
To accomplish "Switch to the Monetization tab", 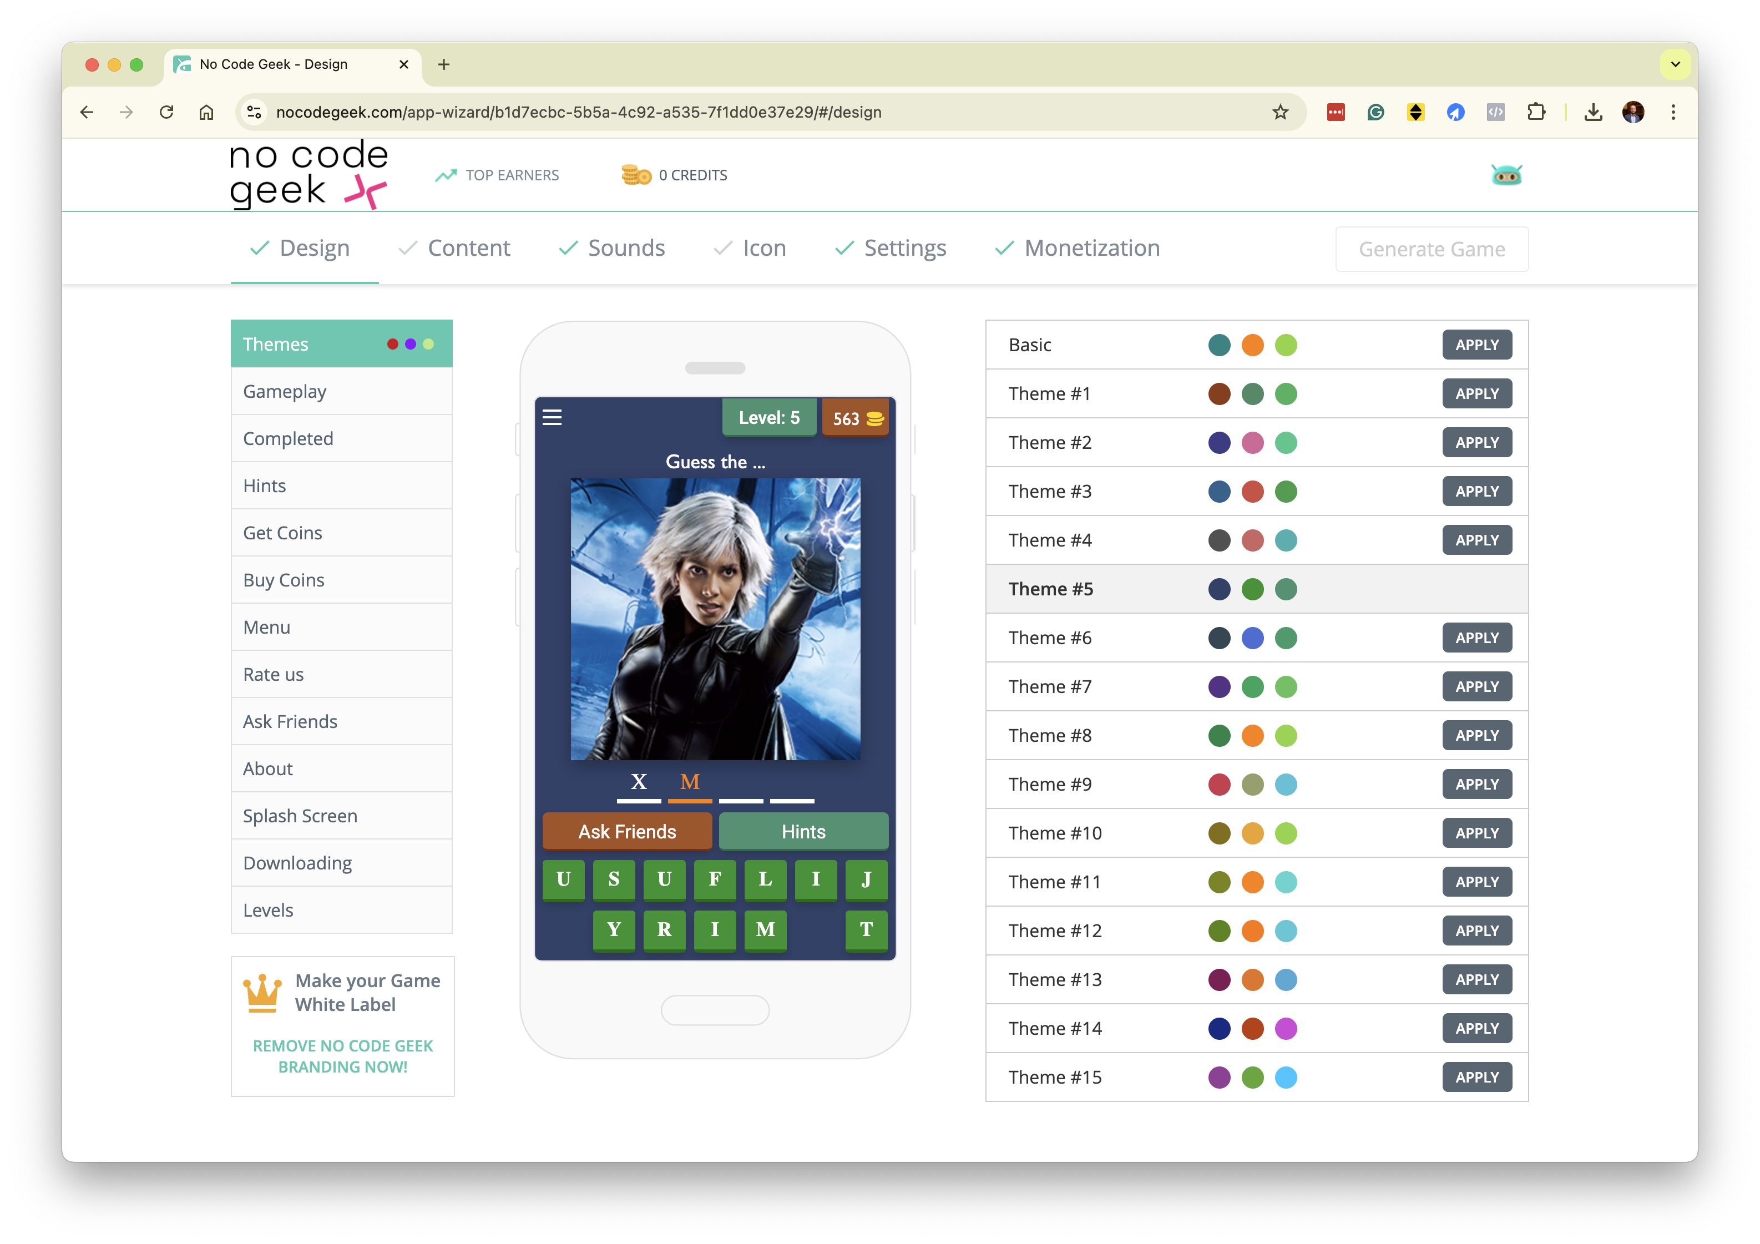I will (1076, 249).
